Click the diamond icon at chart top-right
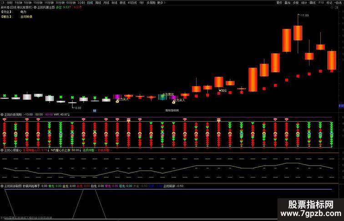Image resolution: width=344 pixels, height=221 pixels. (332, 7)
